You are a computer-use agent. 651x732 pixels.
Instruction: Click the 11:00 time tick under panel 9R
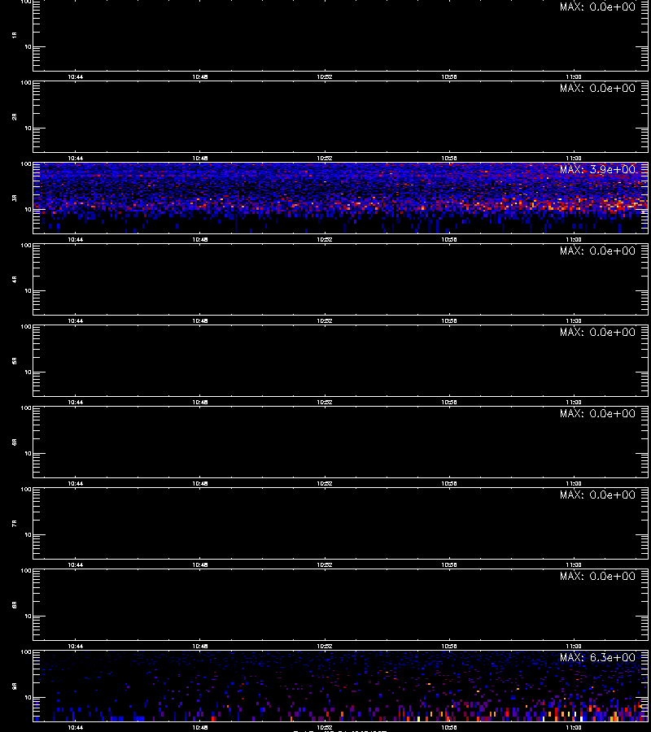(x=574, y=727)
